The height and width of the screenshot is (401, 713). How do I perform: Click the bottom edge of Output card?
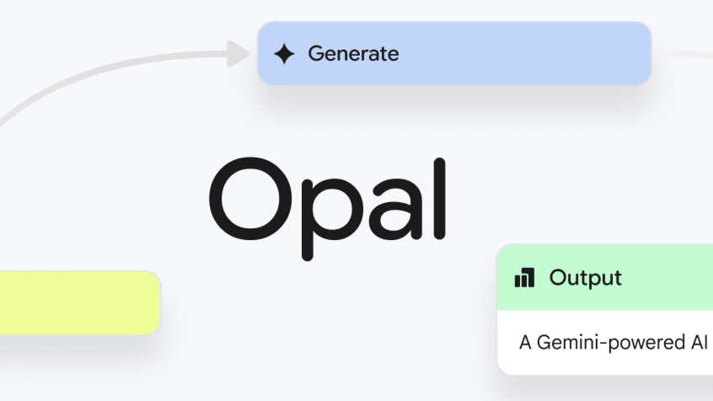click(607, 374)
